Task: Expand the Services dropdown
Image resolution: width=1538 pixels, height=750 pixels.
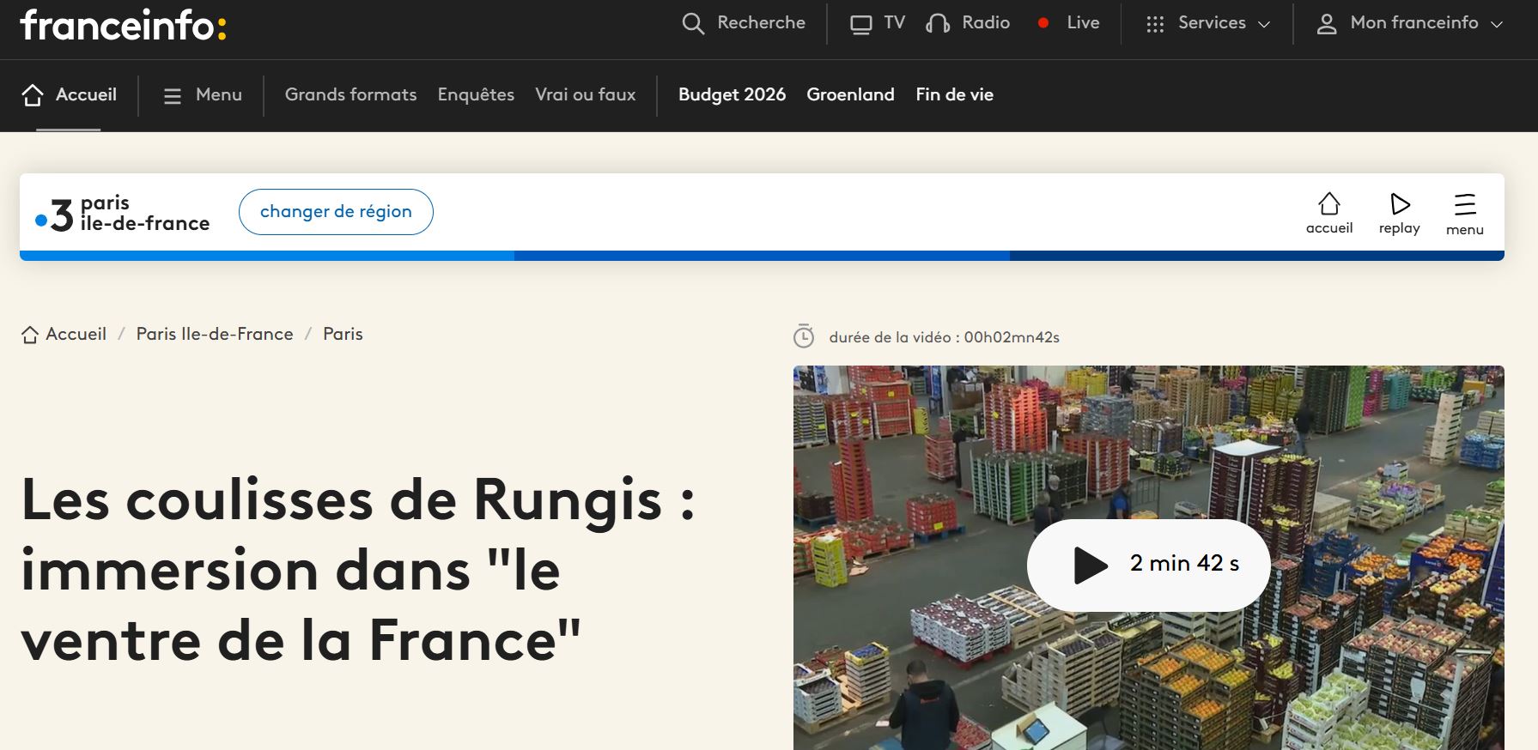Action: pos(1208,23)
